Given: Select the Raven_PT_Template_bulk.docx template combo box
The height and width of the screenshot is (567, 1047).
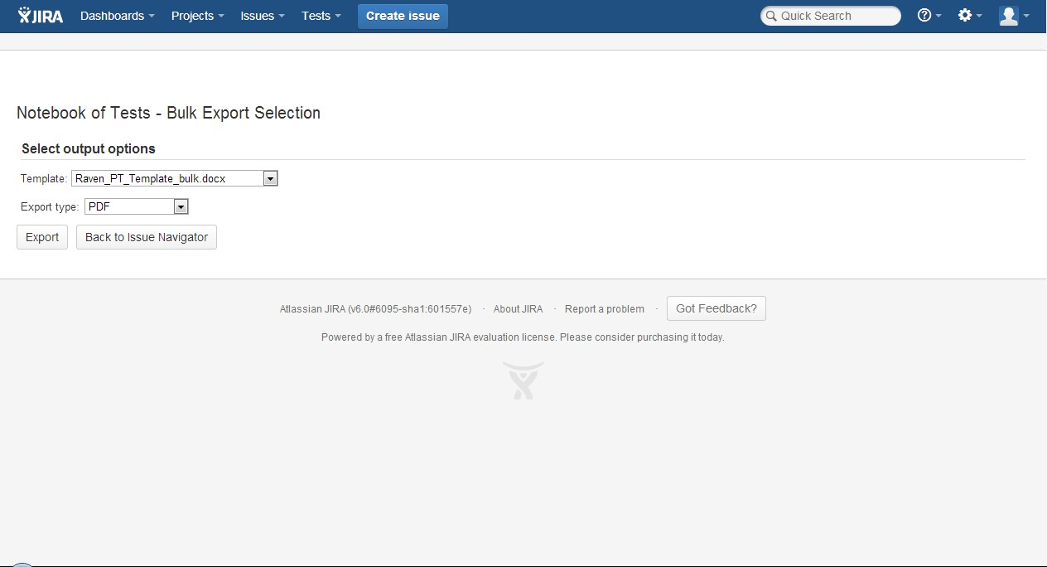Looking at the screenshot, I should click(175, 178).
